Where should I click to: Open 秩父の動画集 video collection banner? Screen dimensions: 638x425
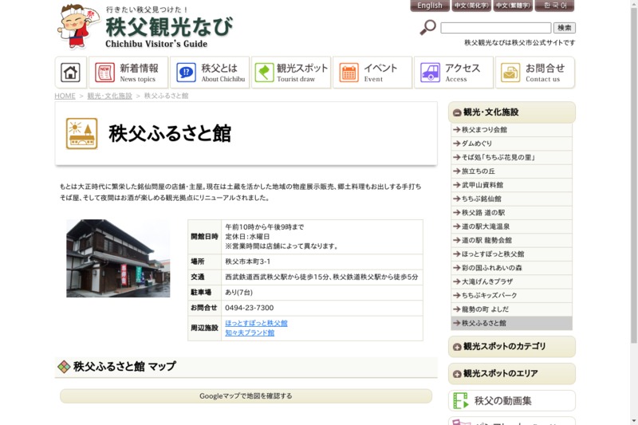tap(511, 401)
